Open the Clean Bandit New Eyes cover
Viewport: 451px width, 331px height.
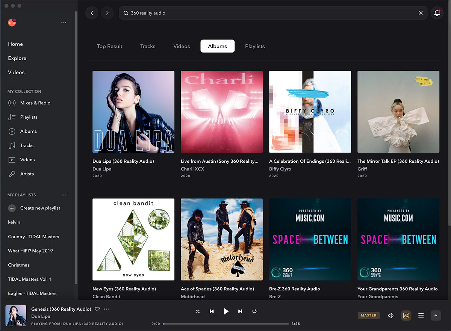tap(133, 239)
